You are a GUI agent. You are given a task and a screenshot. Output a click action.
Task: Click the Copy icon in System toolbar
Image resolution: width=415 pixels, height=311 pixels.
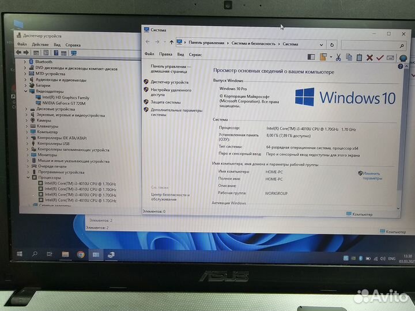(349, 57)
